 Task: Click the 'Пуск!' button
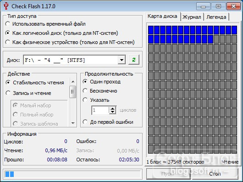pos(168,174)
